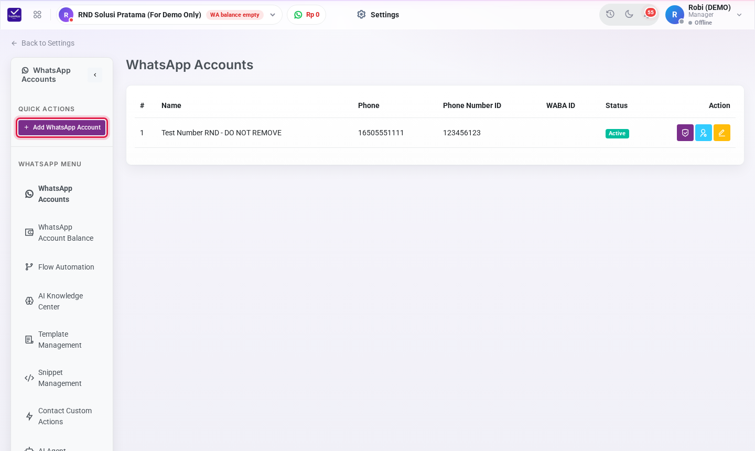Viewport: 755px width, 451px height.
Task: Click the plus icon on Add button
Action: 26,127
